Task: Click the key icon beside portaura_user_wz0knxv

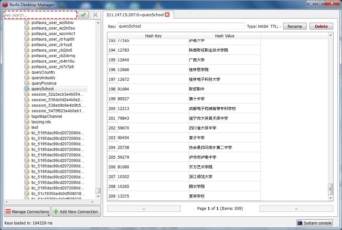Action: [27, 23]
